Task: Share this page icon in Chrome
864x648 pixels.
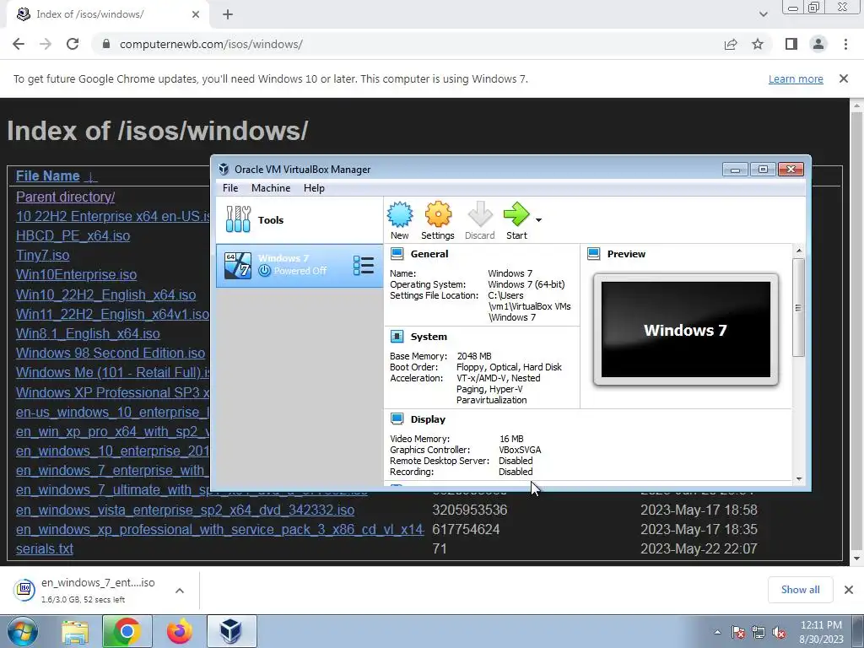Action: 731,44
